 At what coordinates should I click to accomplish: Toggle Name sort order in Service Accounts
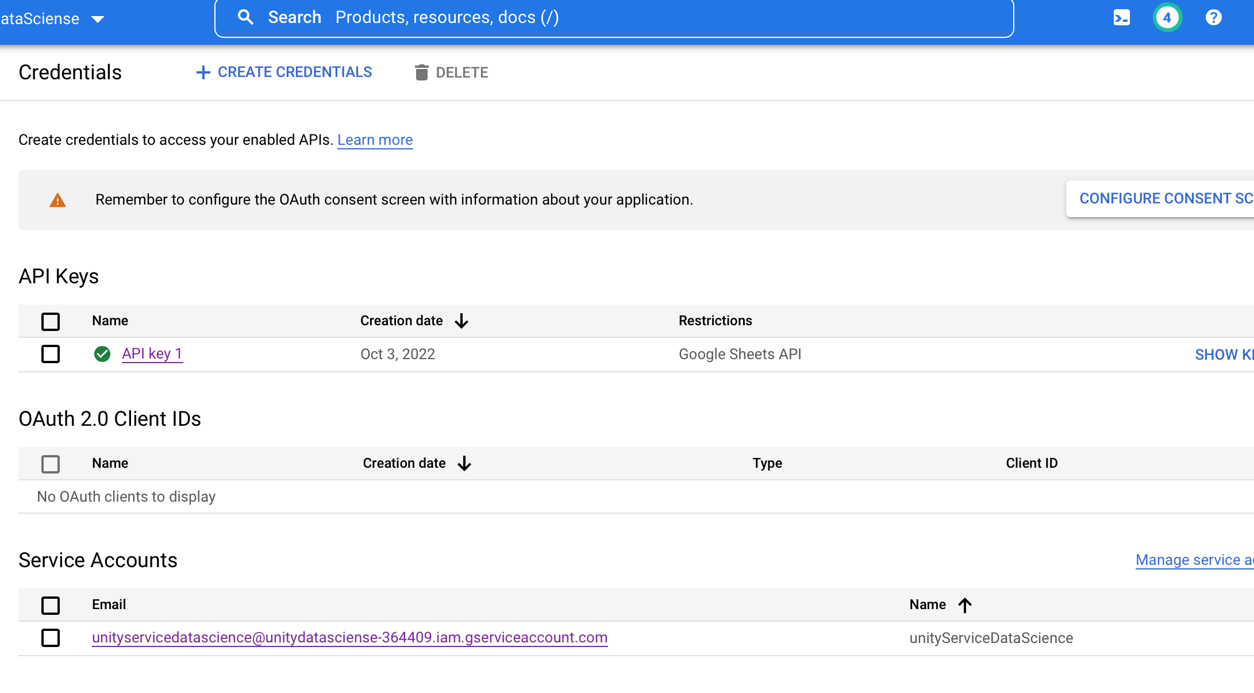point(964,605)
